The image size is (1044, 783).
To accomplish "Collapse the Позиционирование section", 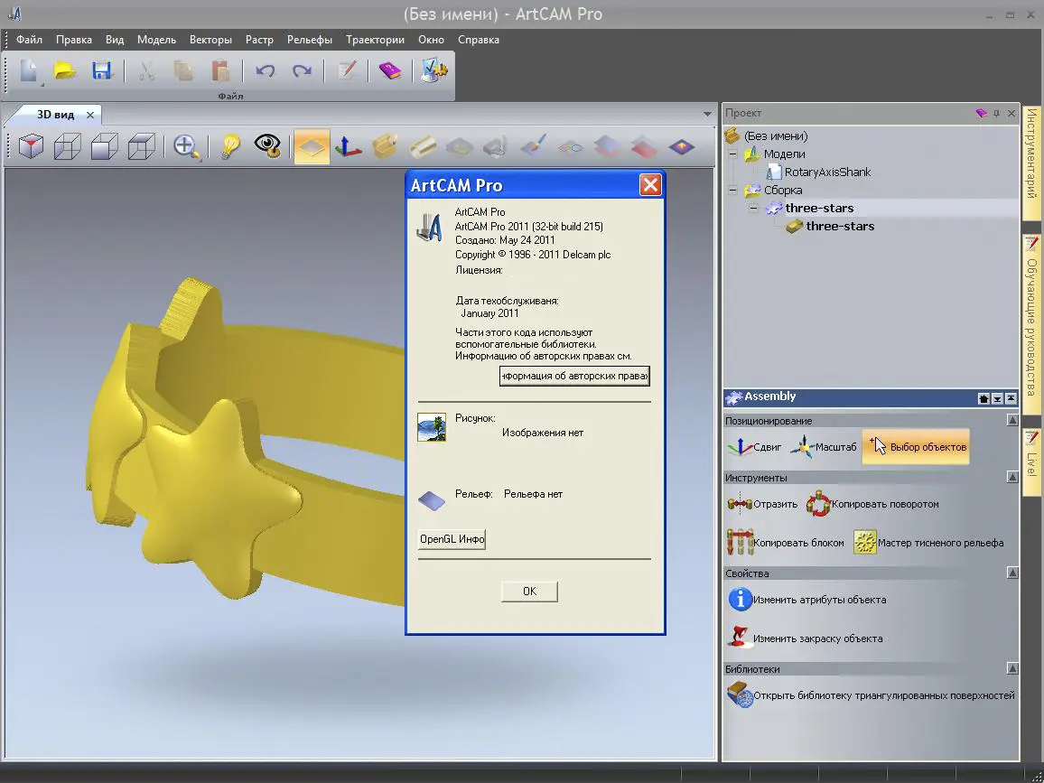I will click(x=1012, y=420).
